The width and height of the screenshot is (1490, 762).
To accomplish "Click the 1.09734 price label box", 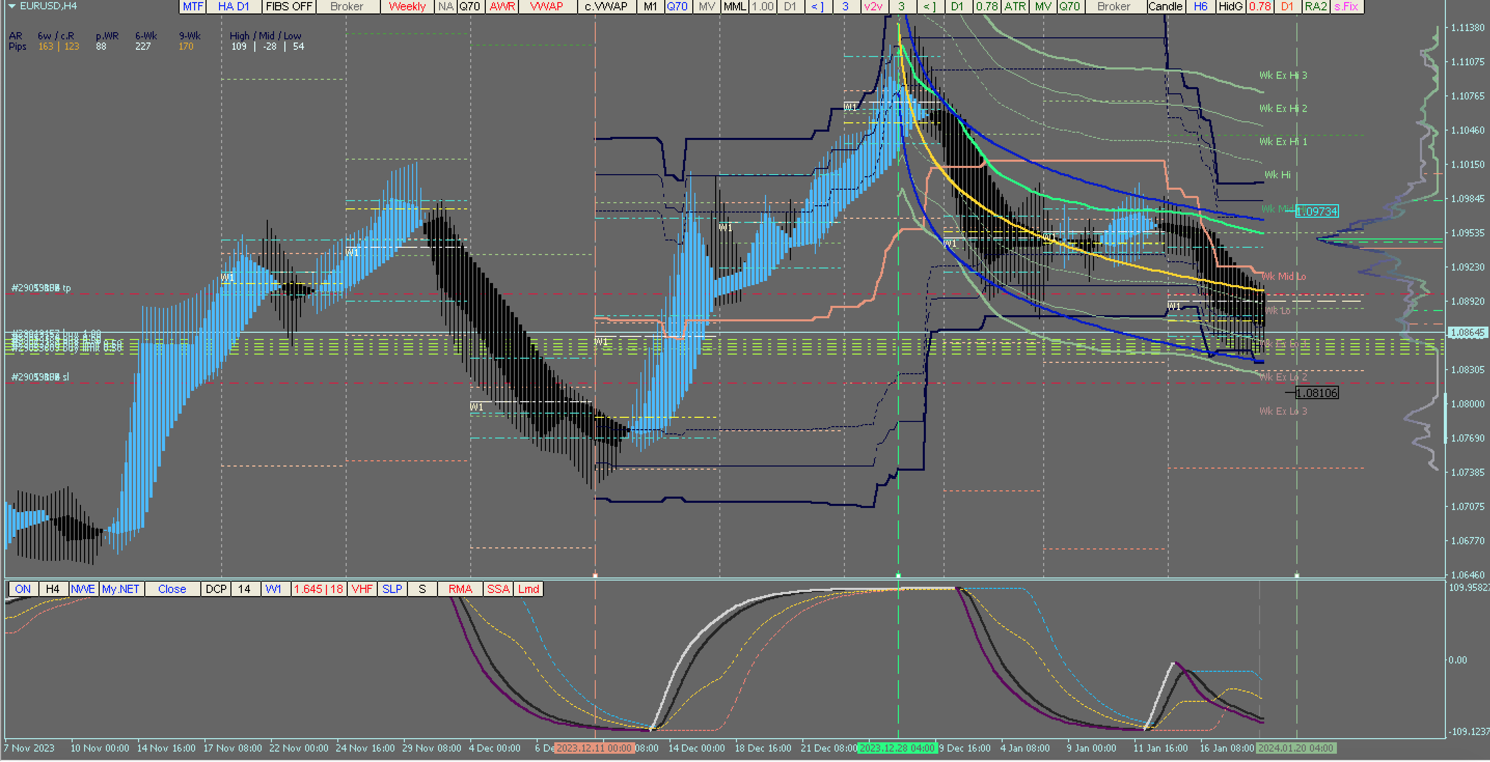I will coord(1317,211).
